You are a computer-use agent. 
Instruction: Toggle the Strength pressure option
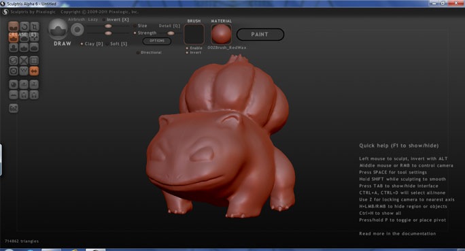(x=145, y=33)
